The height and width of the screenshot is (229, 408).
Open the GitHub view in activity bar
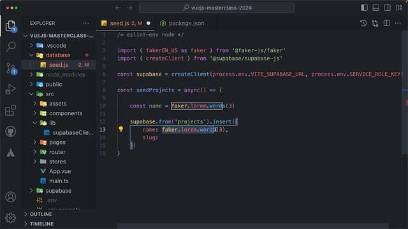(x=10, y=132)
